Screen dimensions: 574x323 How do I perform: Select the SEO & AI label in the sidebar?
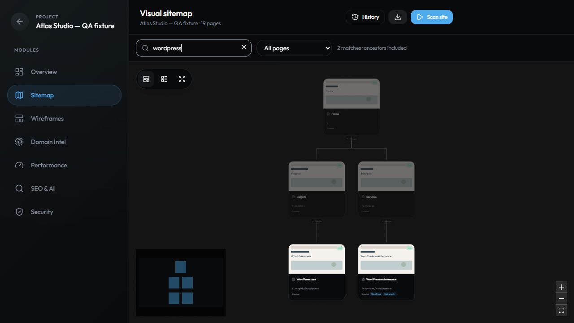[x=43, y=188]
